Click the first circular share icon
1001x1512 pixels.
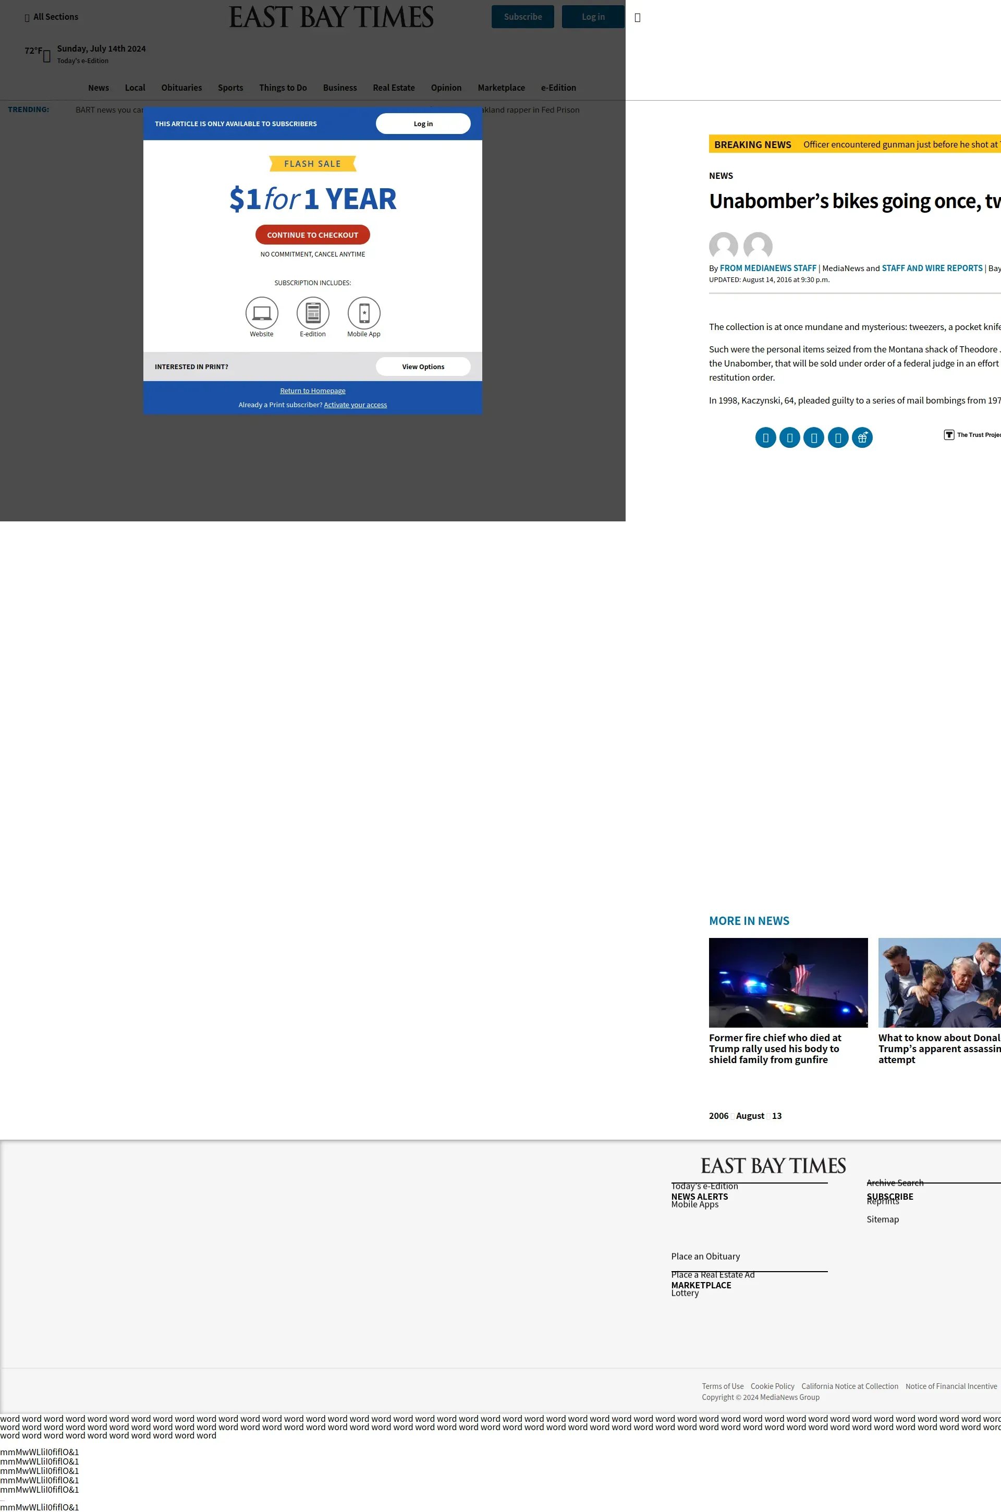coord(765,438)
